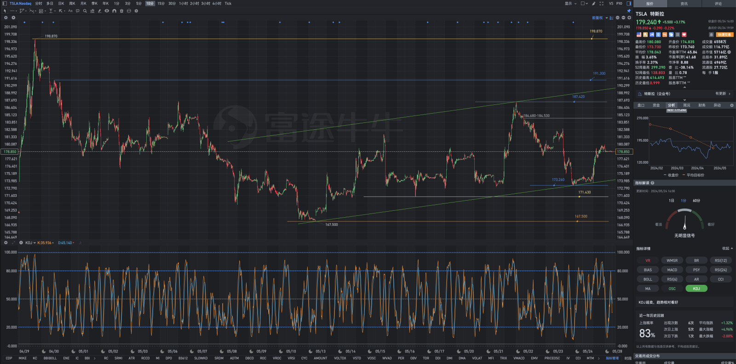This screenshot has height=364, width=736.
Task: Select the 周K timeframe
Action: pos(72,3)
